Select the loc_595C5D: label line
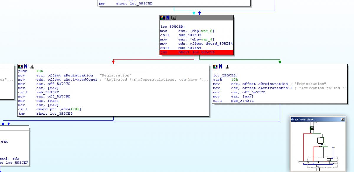Image resolution: width=354 pixels, height=172 pixels. (x=172, y=27)
